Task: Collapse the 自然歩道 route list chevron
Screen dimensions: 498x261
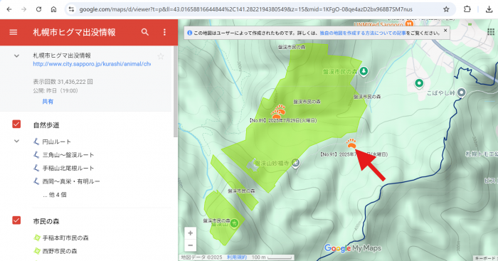Action: (16, 141)
